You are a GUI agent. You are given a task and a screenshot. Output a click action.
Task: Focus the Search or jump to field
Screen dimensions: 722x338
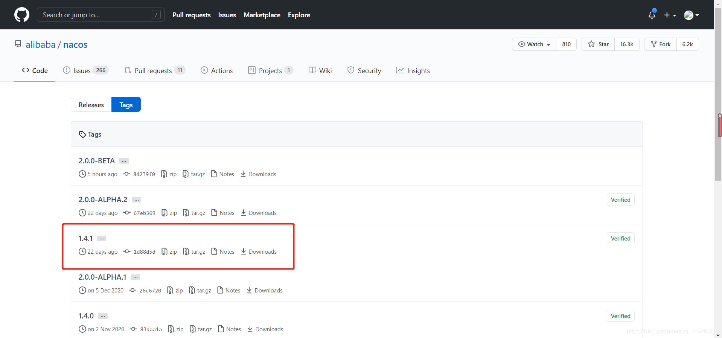point(101,15)
